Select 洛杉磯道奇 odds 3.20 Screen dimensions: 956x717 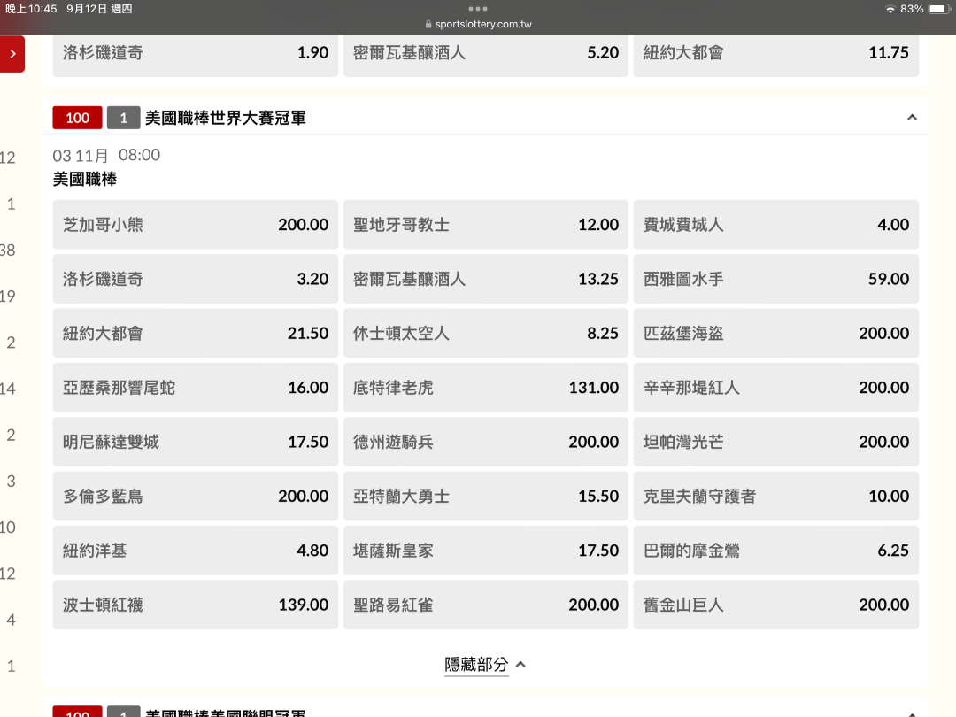195,279
